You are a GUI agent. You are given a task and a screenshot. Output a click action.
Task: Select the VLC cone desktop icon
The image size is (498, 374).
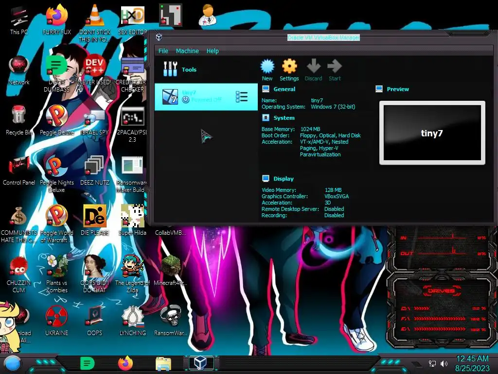pos(95,23)
